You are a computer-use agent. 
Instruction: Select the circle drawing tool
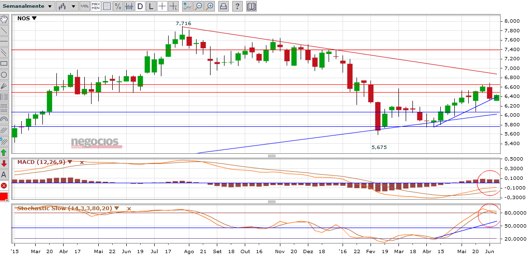[x=4, y=75]
